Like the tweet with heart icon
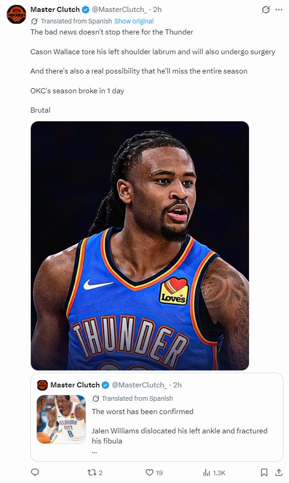The width and height of the screenshot is (289, 483). 150,472
